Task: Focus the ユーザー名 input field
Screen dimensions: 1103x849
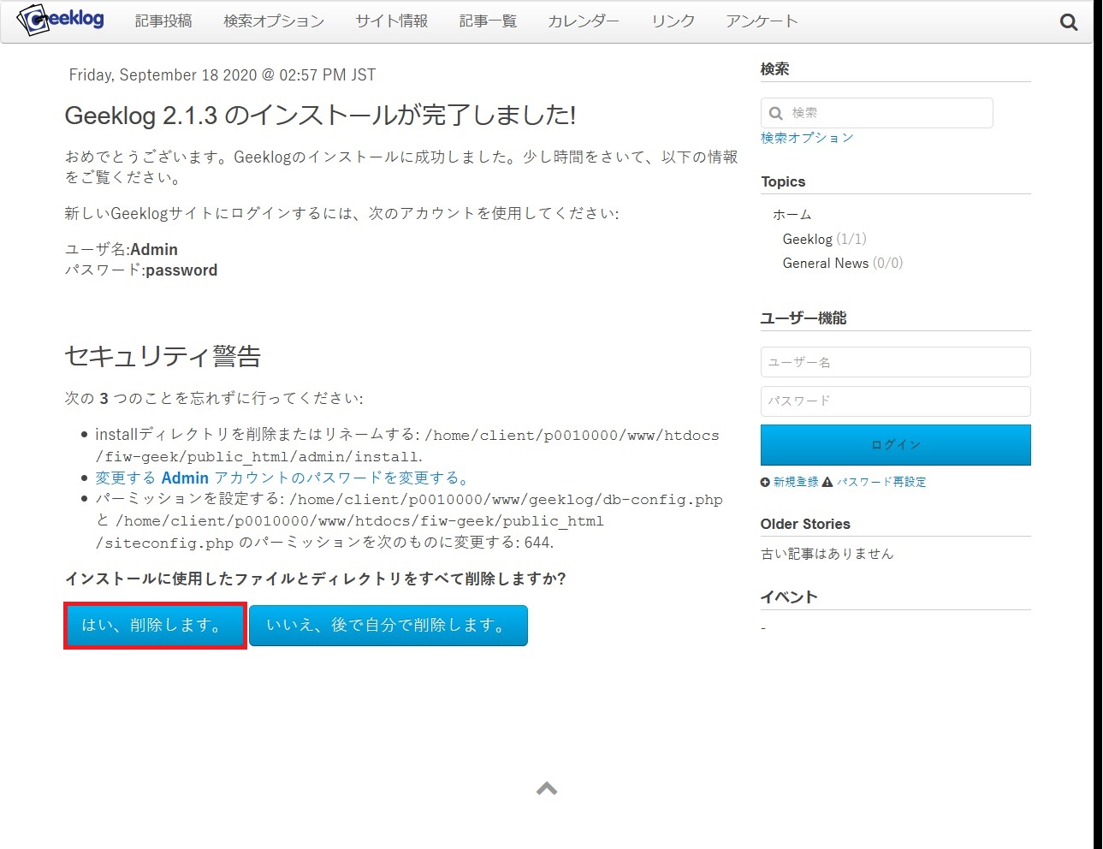Action: (x=895, y=362)
